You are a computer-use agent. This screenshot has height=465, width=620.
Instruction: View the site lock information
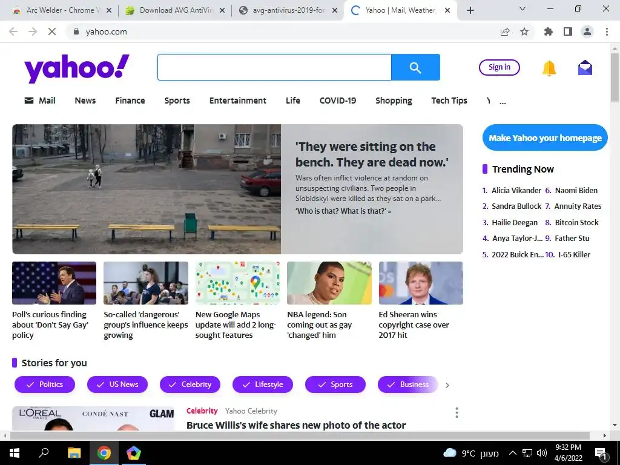pyautogui.click(x=76, y=31)
